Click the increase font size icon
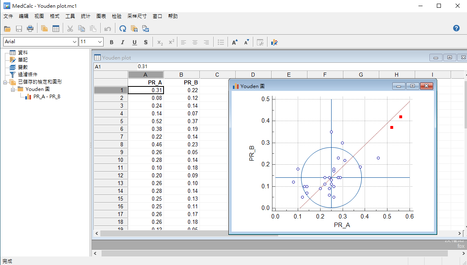Viewport: 467px width, 265px height. [x=235, y=42]
